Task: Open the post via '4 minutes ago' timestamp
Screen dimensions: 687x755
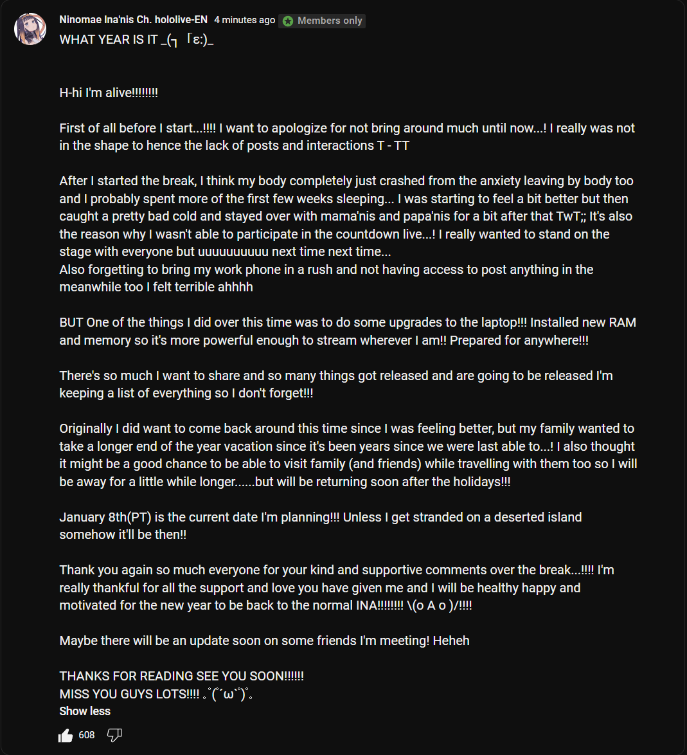Action: 244,20
